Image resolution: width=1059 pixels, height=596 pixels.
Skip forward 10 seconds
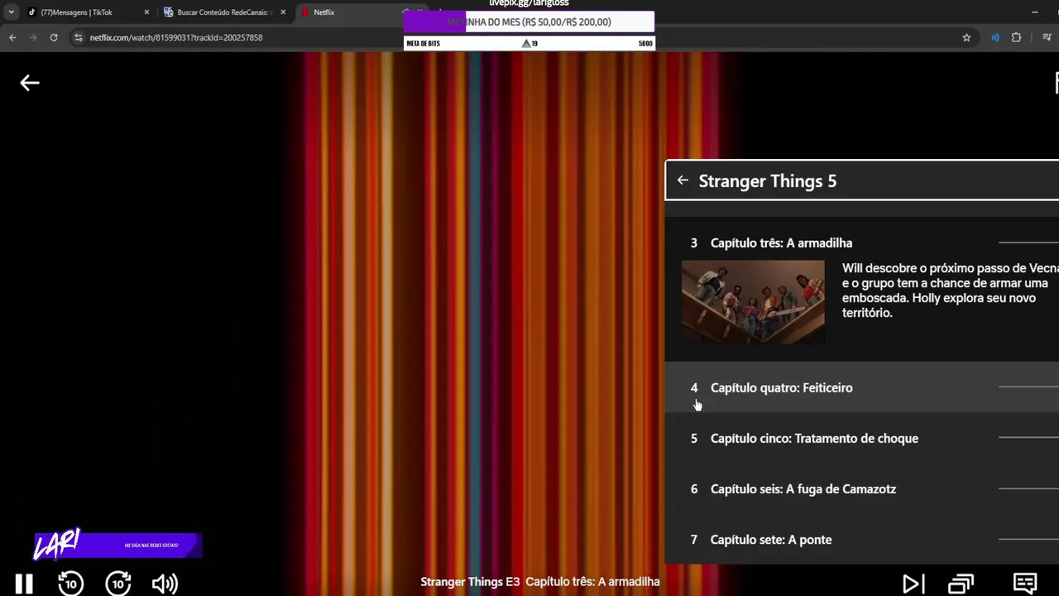click(118, 584)
